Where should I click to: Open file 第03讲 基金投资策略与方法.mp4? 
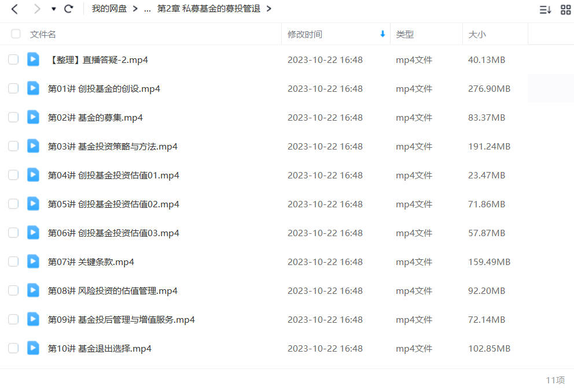click(112, 147)
